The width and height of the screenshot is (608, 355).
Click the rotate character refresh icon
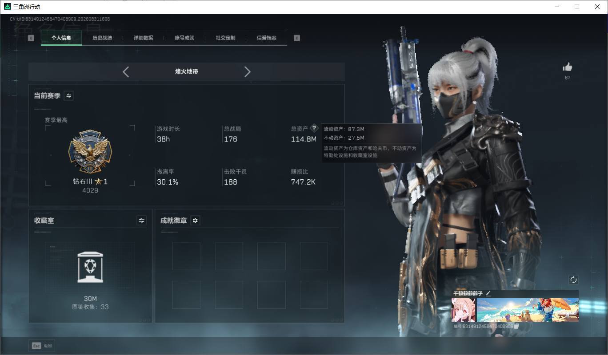coord(573,280)
